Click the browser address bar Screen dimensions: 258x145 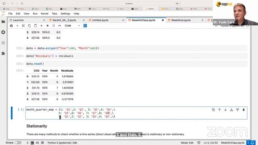pos(129,4)
